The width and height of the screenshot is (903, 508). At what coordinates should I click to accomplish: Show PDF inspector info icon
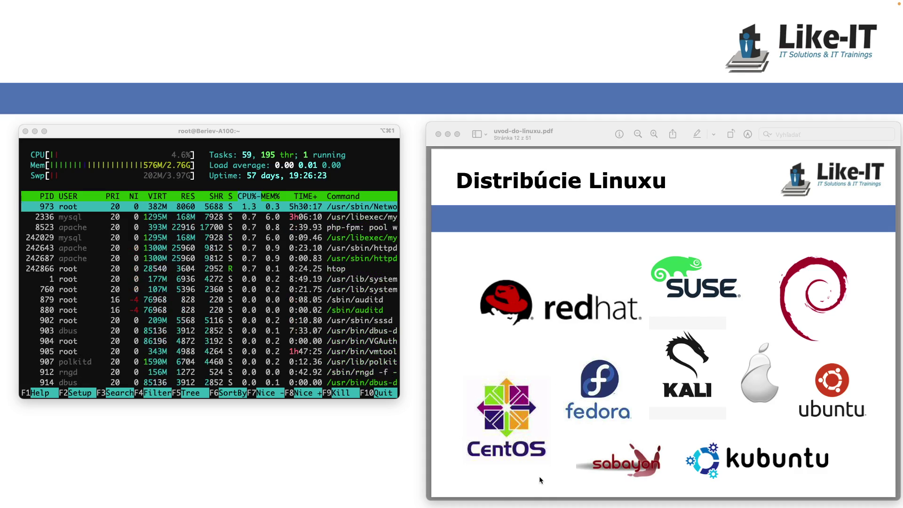[619, 134]
